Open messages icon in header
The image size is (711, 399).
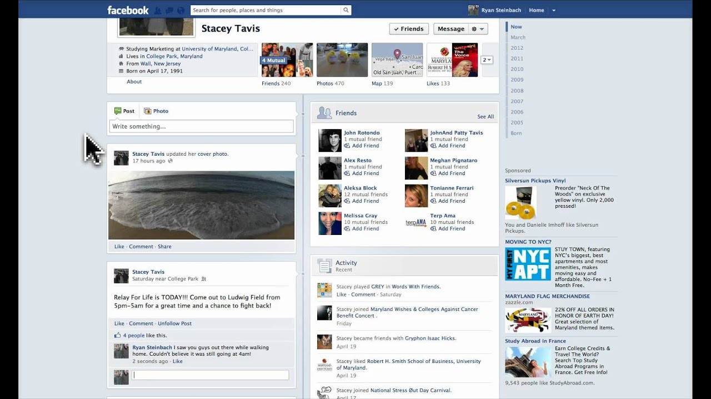click(169, 11)
